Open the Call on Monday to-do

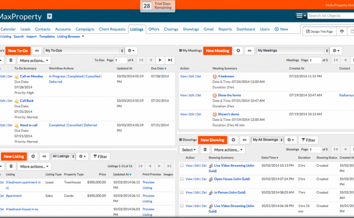pyautogui.click(x=32, y=76)
